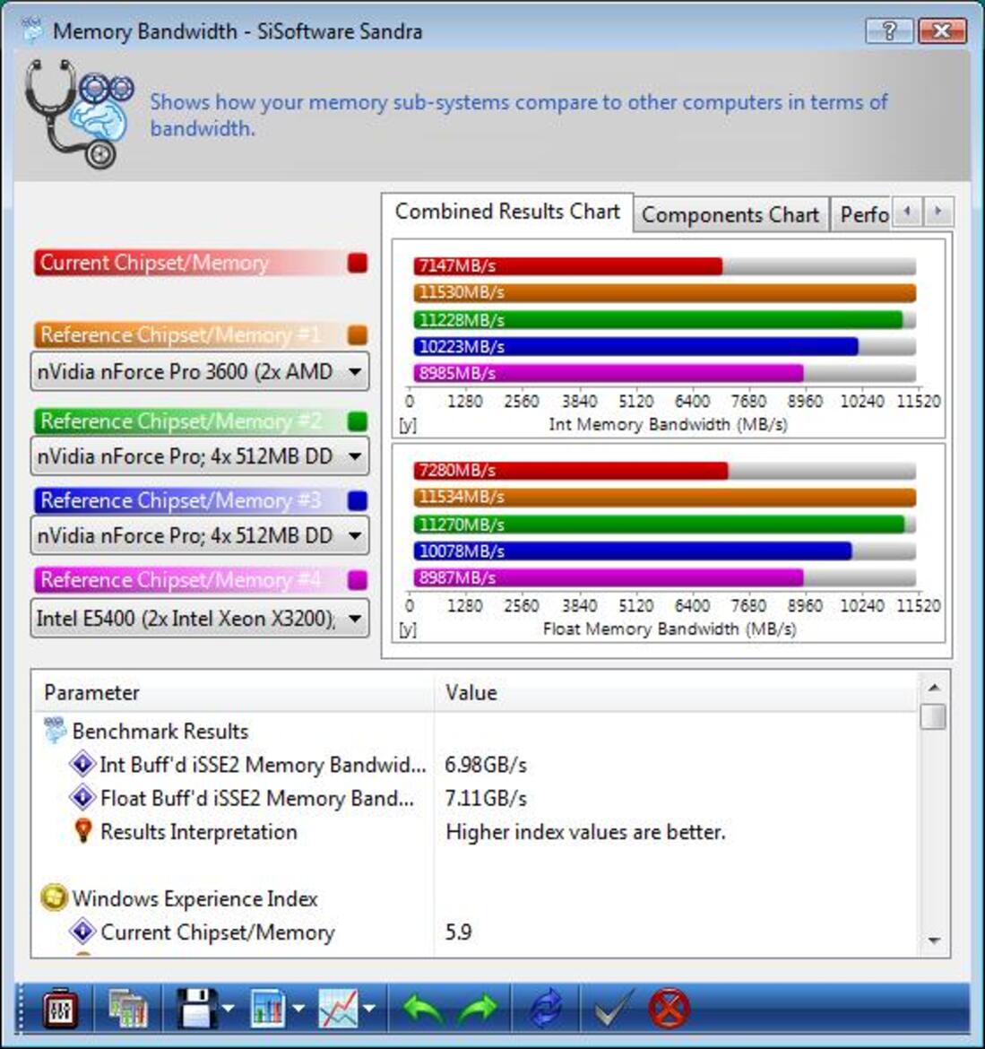Switch to the Components Chart tab
The width and height of the screenshot is (985, 1049).
730,215
